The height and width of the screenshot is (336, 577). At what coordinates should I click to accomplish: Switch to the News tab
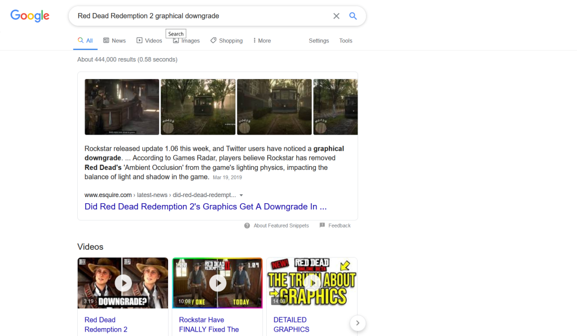pos(114,41)
